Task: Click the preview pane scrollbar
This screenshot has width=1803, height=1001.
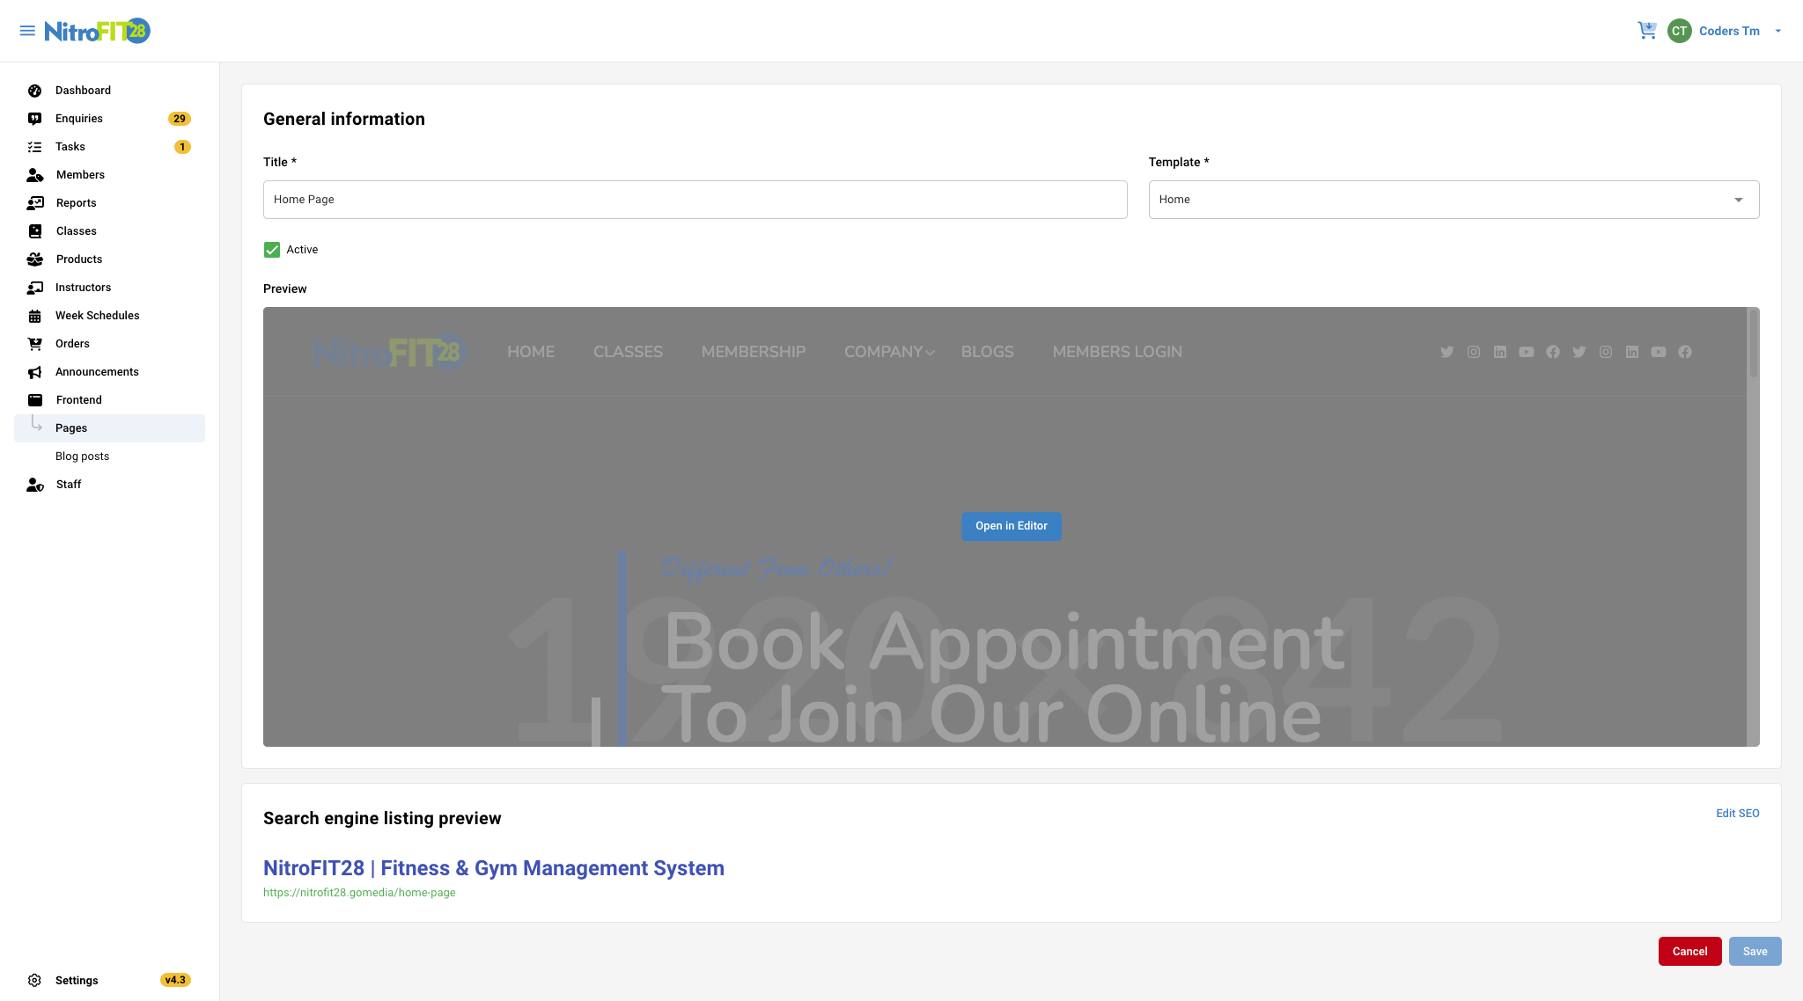Action: coord(1753,345)
